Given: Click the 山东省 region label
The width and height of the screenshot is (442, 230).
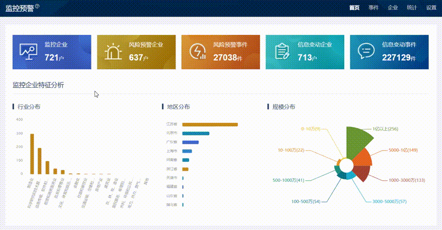Looking at the screenshot, I should (x=172, y=196).
